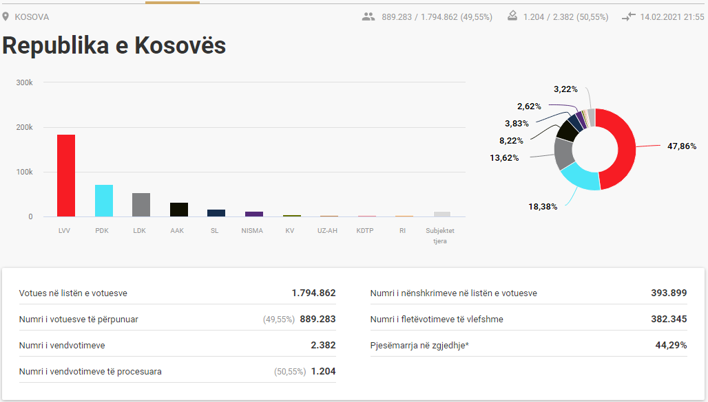Click the gray LDK bar
Image resolution: width=708 pixels, height=402 pixels.
coord(141,205)
